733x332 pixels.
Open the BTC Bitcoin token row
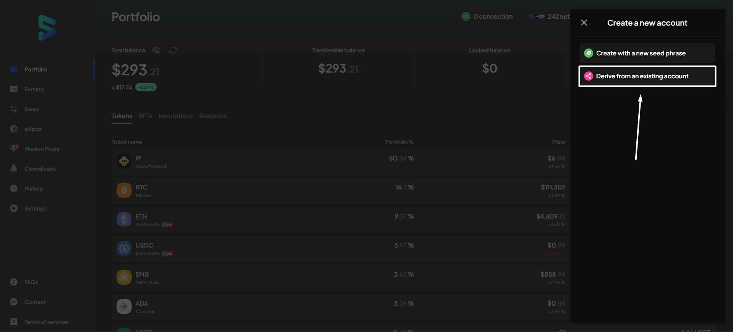(267, 191)
